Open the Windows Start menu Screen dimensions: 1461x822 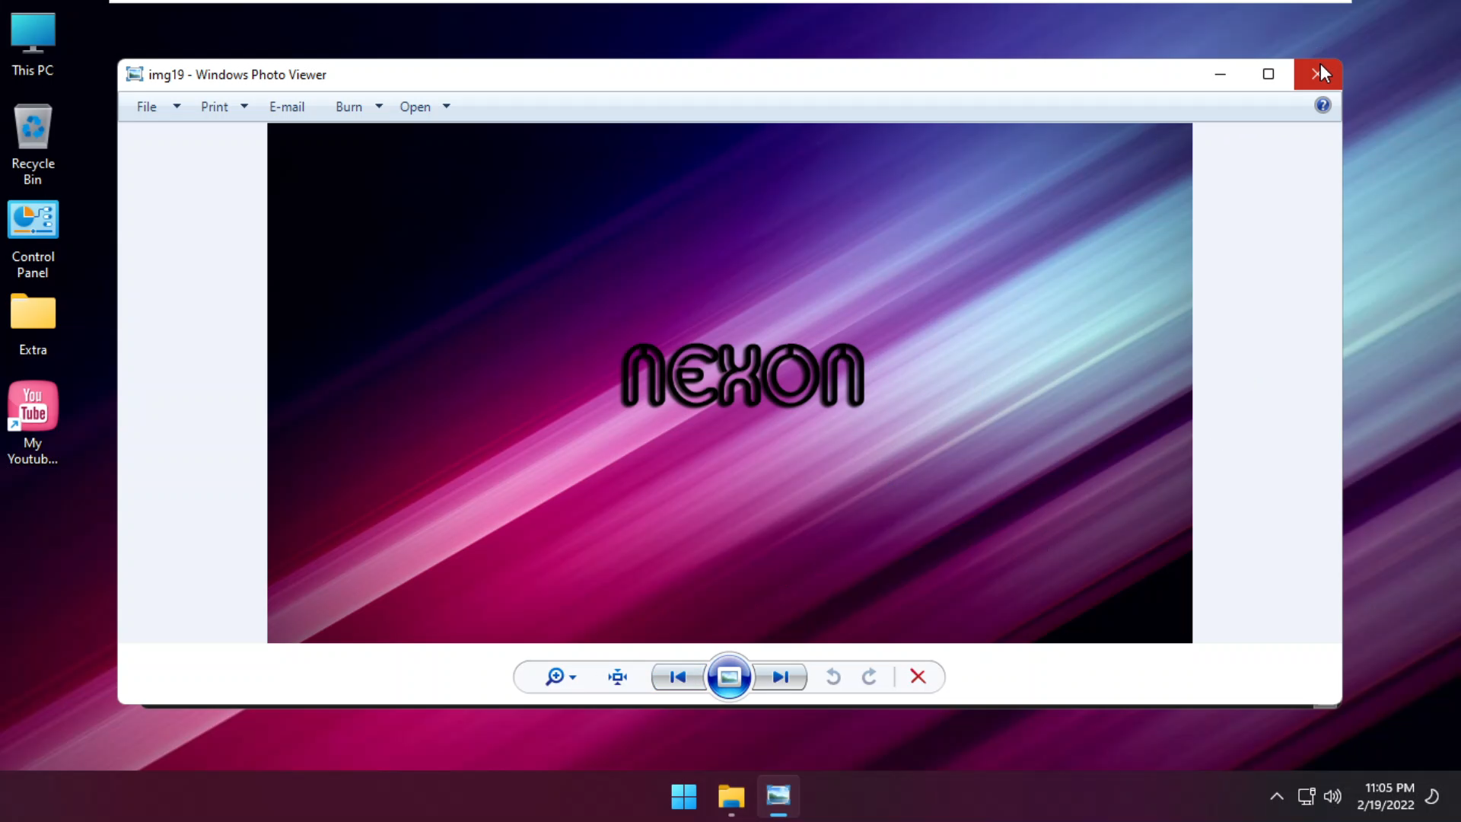point(684,797)
